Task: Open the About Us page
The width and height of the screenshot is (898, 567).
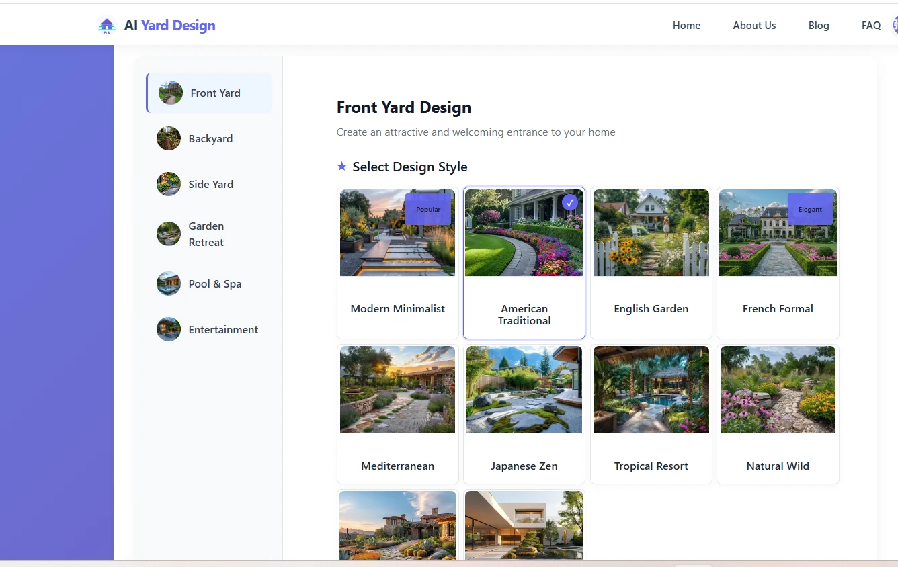Action: click(x=754, y=26)
